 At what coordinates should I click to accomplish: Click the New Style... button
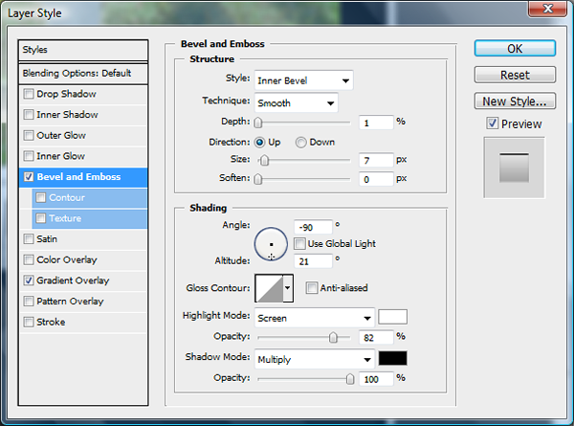point(515,101)
